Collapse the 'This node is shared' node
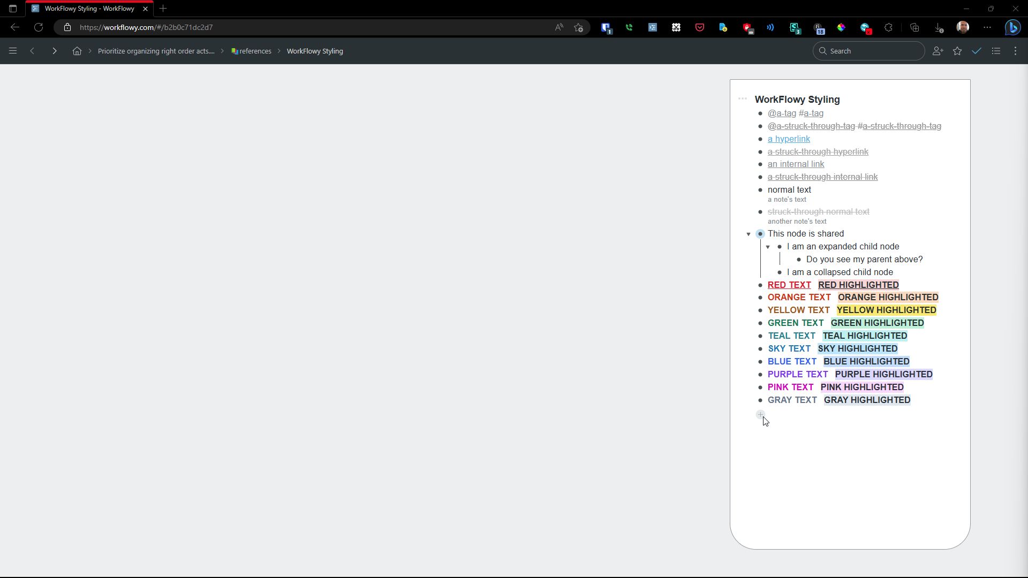Viewport: 1028px width, 578px height. 749,234
